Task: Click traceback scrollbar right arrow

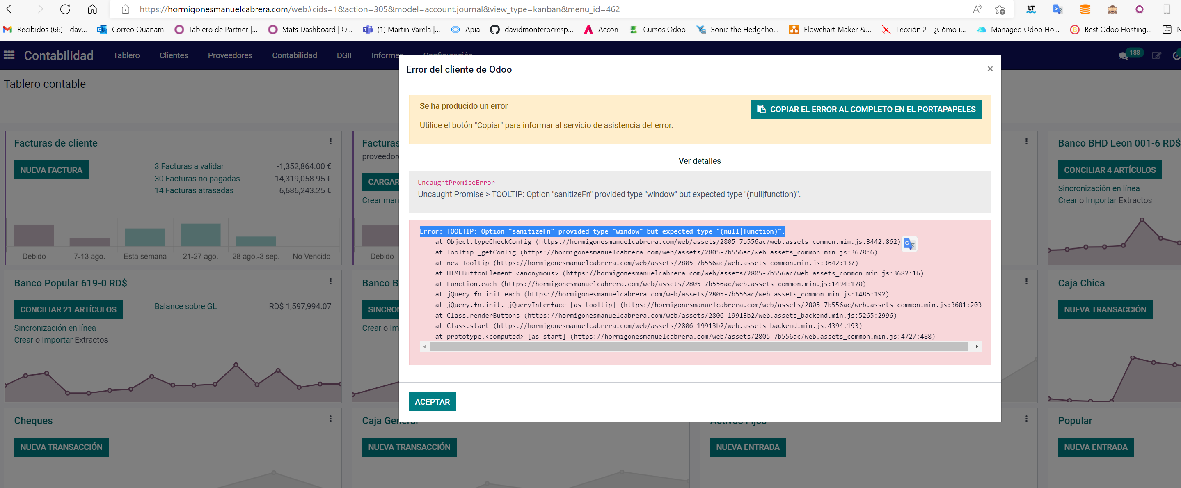Action: point(977,347)
